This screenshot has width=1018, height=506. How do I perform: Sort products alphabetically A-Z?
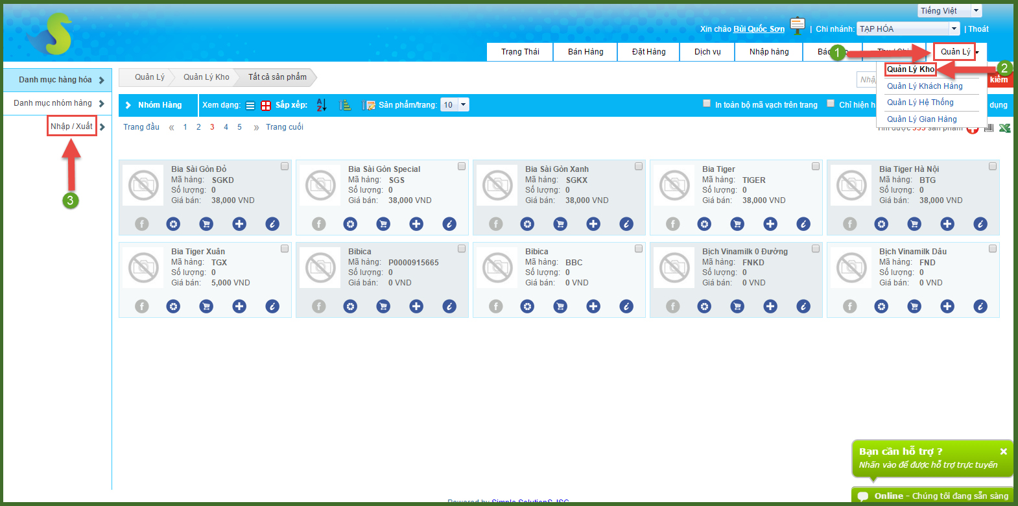pos(322,105)
